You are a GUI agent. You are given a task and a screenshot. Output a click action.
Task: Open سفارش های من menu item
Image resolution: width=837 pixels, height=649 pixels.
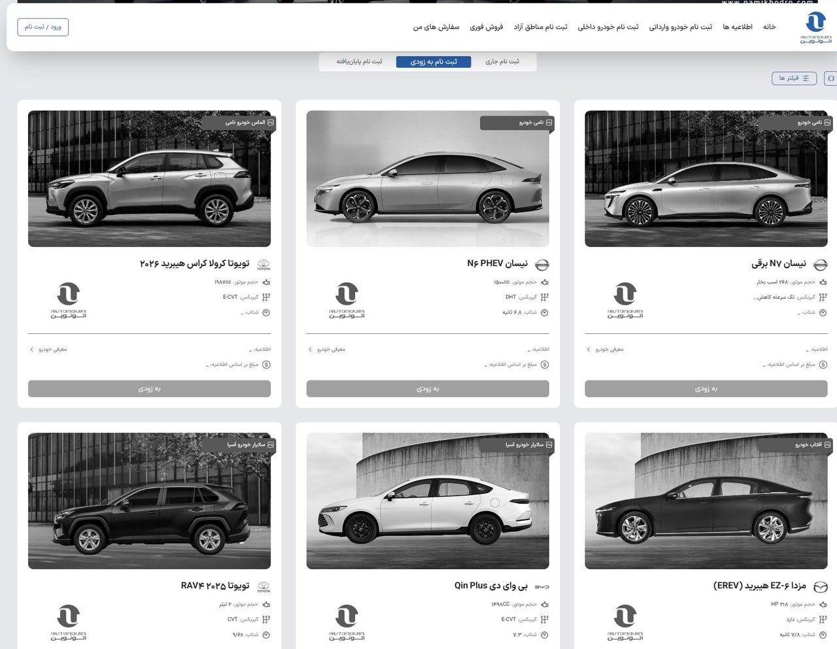436,27
